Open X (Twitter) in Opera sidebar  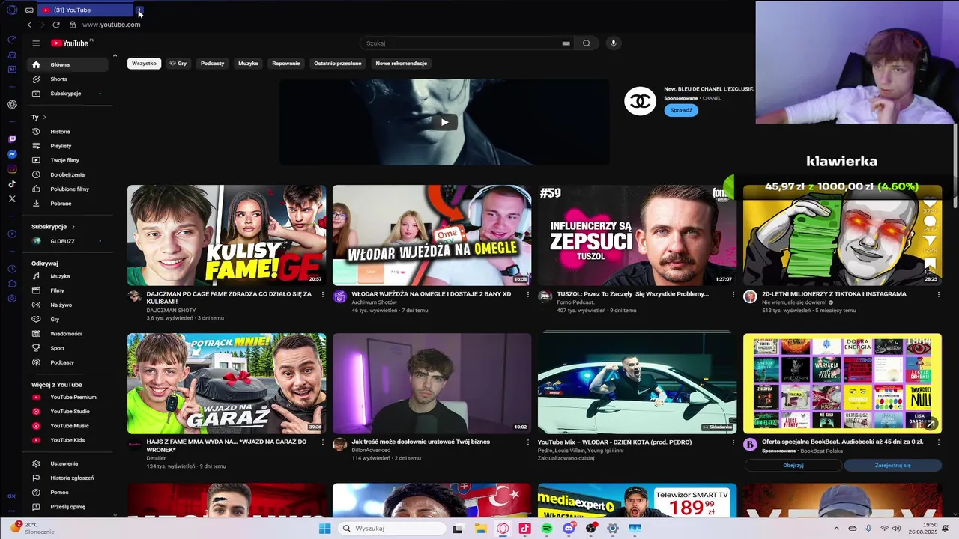12,199
